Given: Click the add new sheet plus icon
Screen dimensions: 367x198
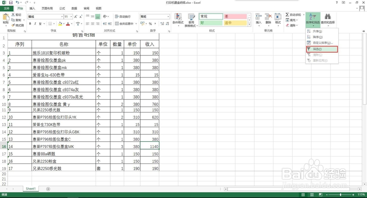Looking at the screenshot, I should (x=48, y=189).
